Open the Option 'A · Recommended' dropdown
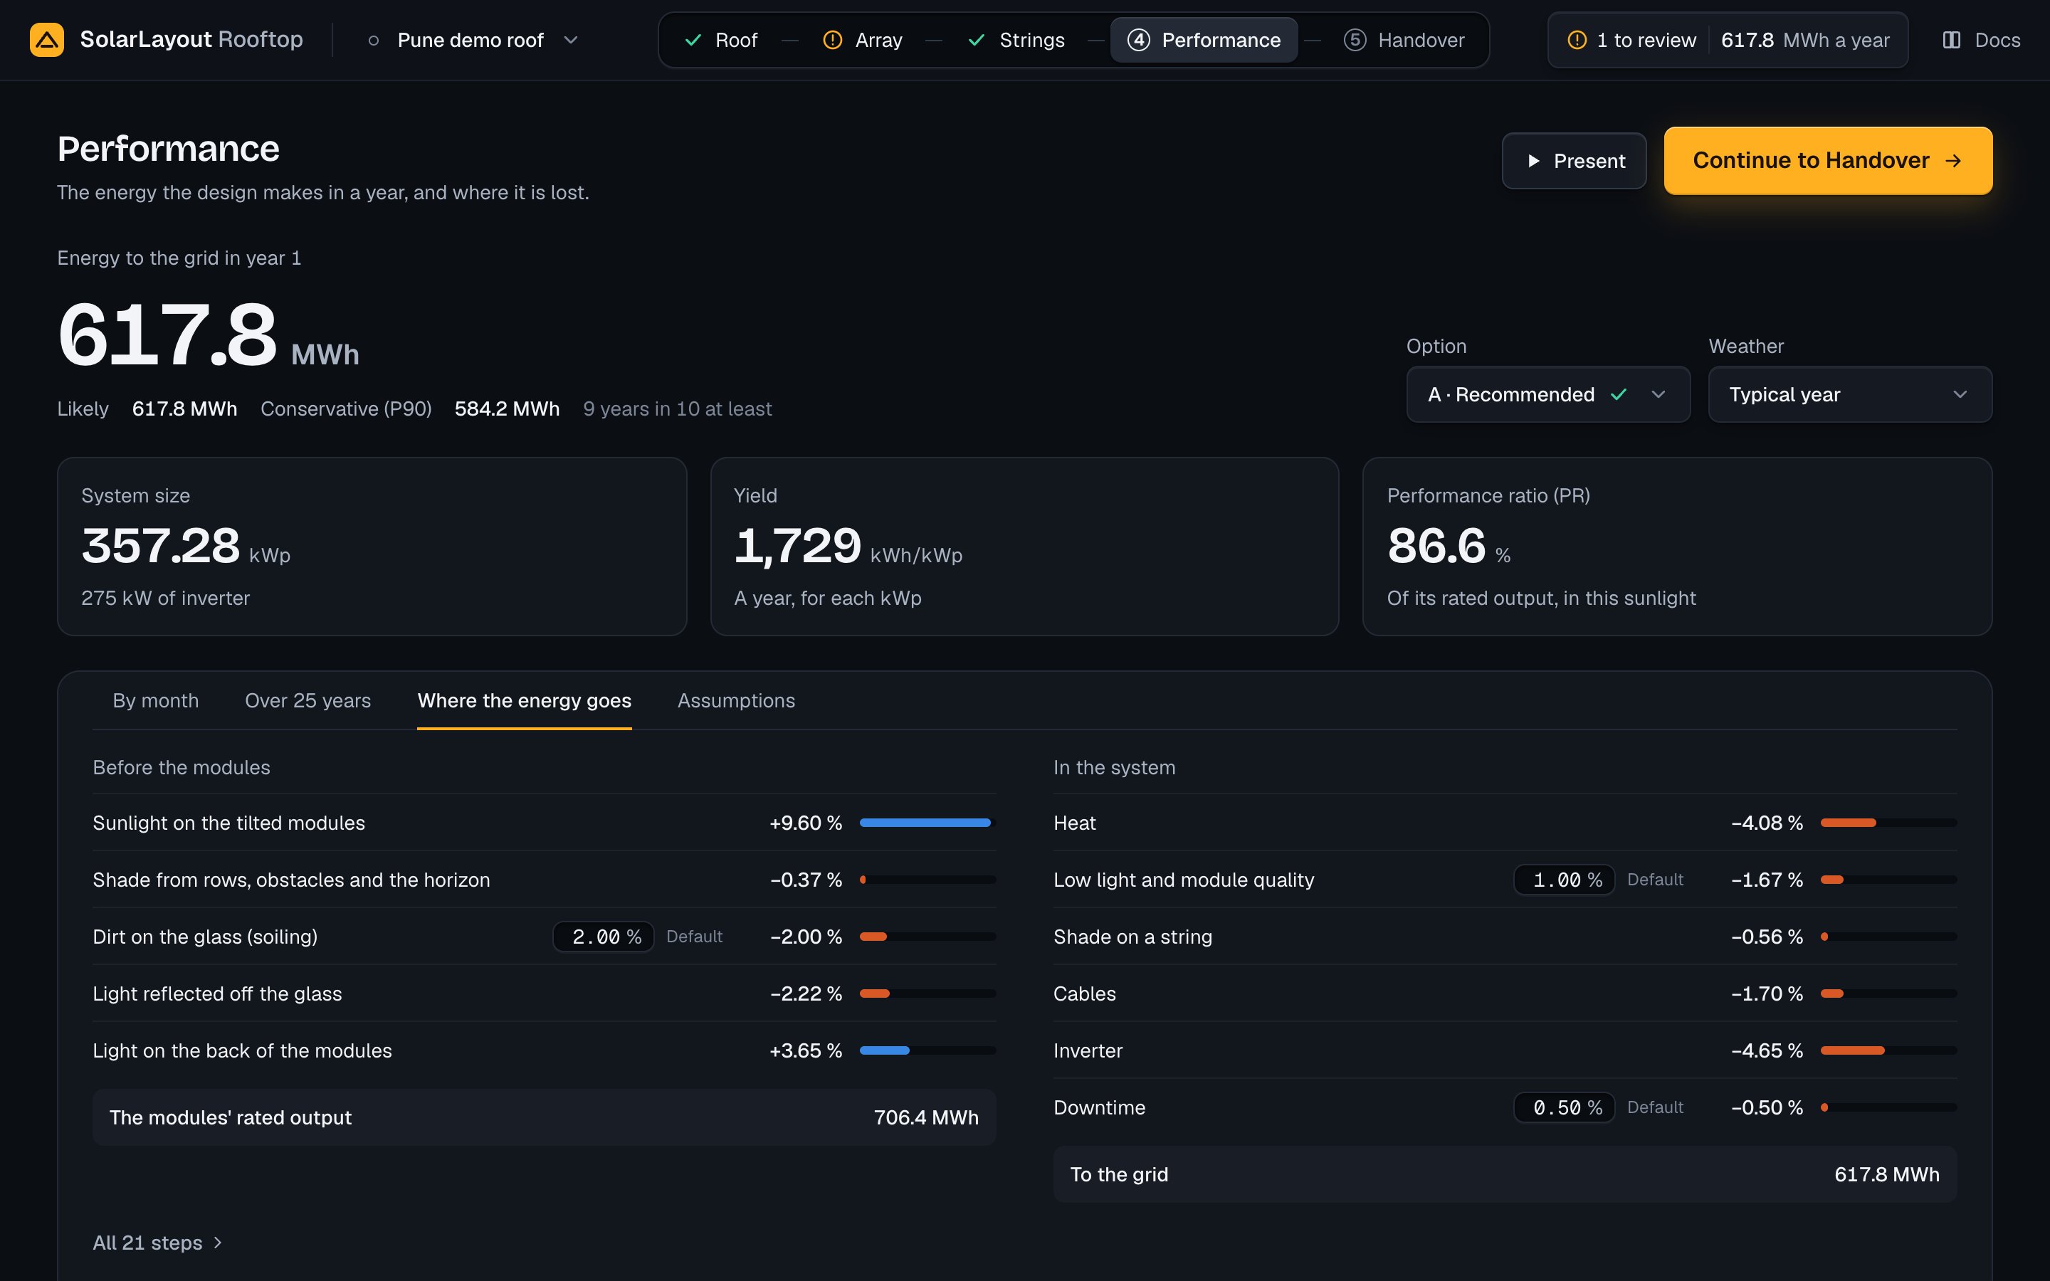 coord(1547,395)
